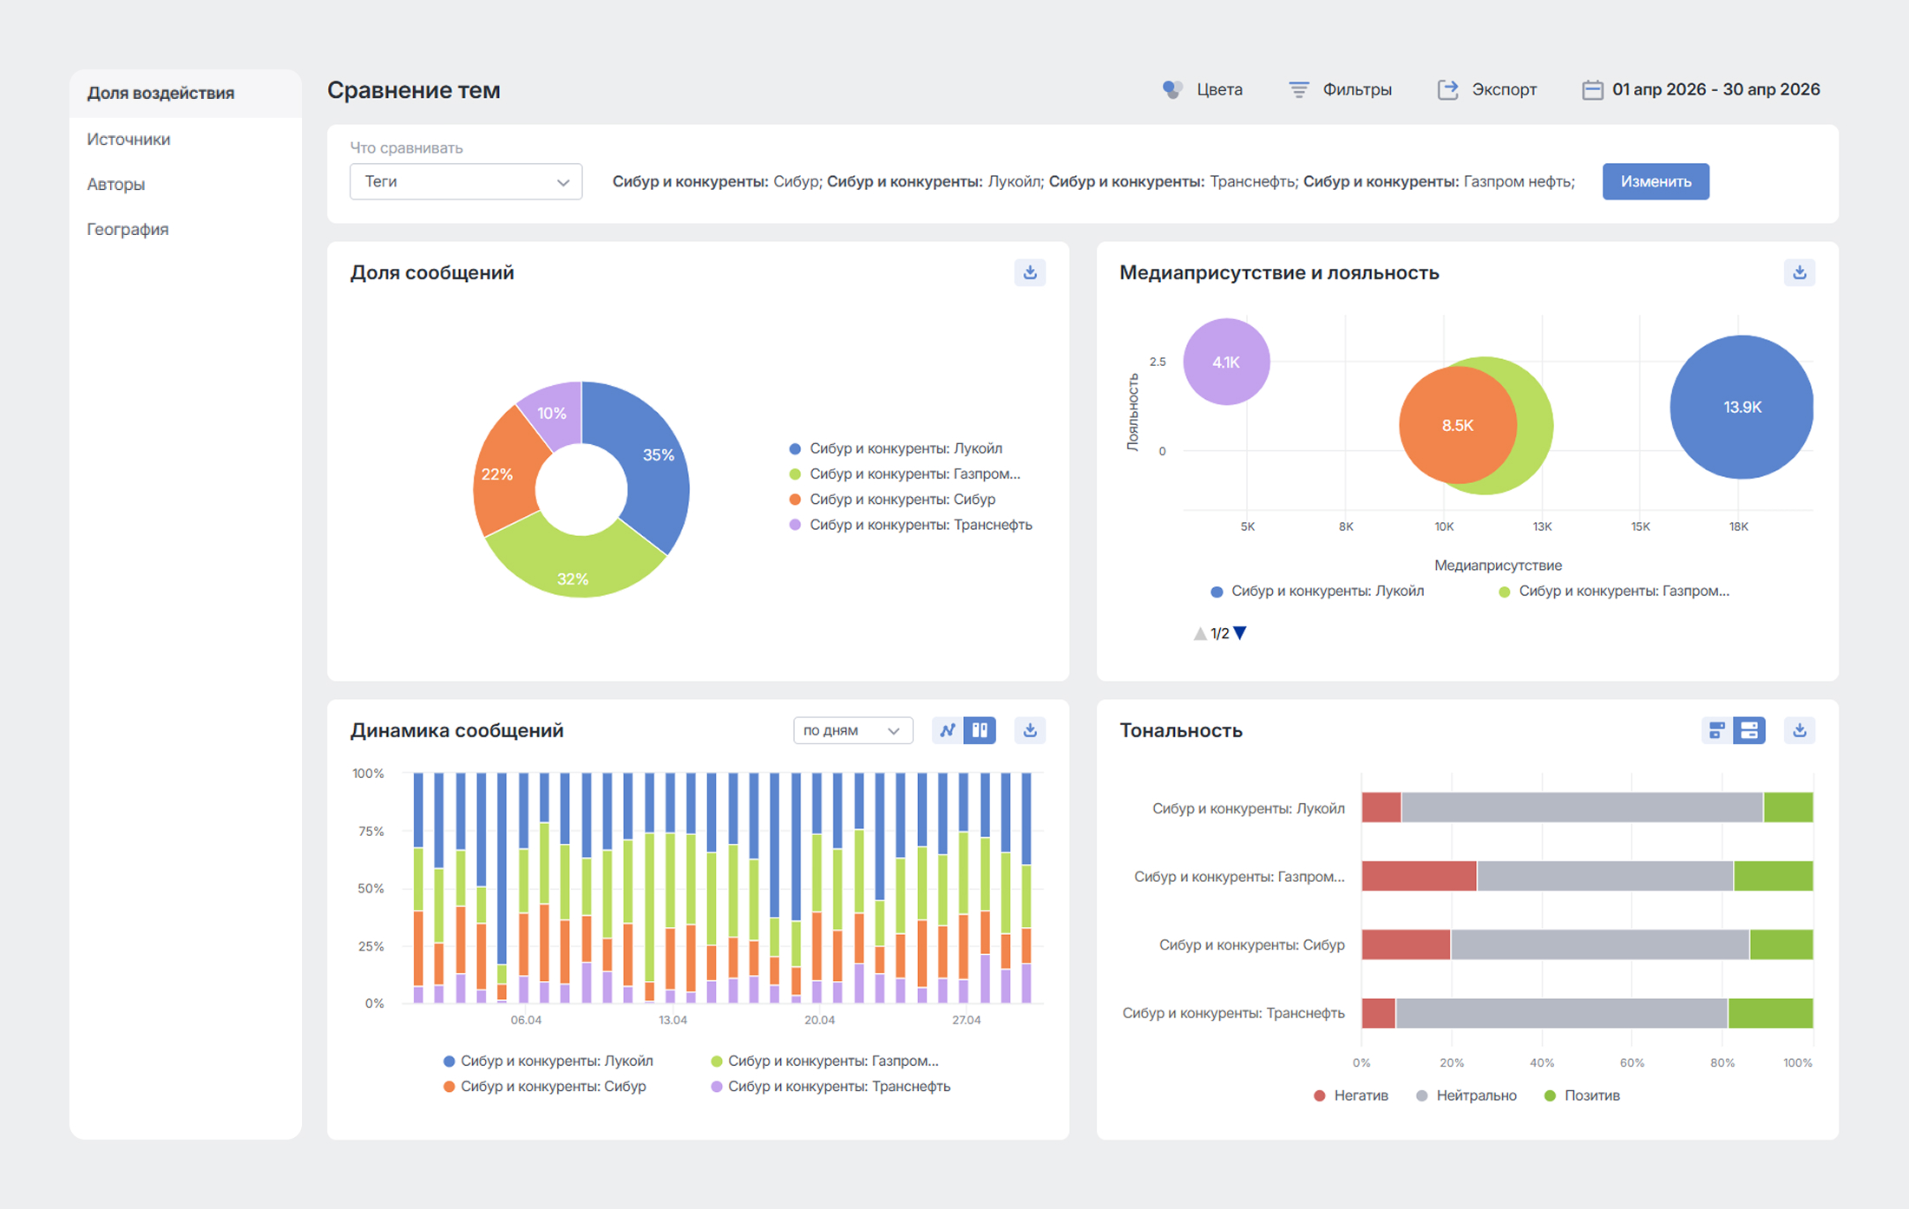Click the Доля сообщений panel title
The width and height of the screenshot is (1909, 1209).
(432, 272)
